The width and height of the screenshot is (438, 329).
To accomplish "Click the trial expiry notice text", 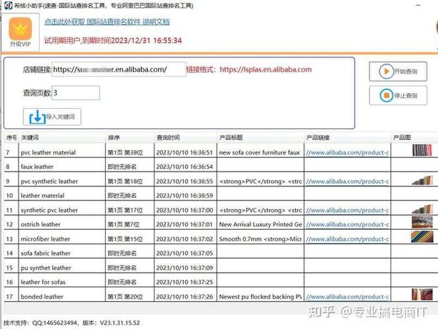I will (x=113, y=41).
